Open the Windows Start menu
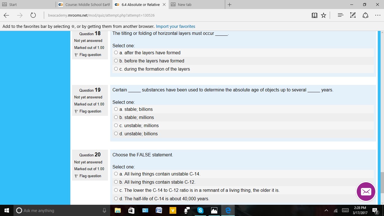 [x=7, y=210]
